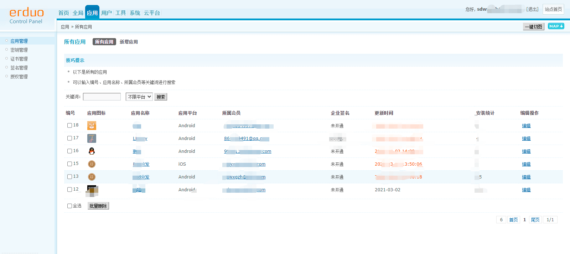The width and height of the screenshot is (570, 254).
Task: Click the blue MAP button
Action: click(x=556, y=26)
